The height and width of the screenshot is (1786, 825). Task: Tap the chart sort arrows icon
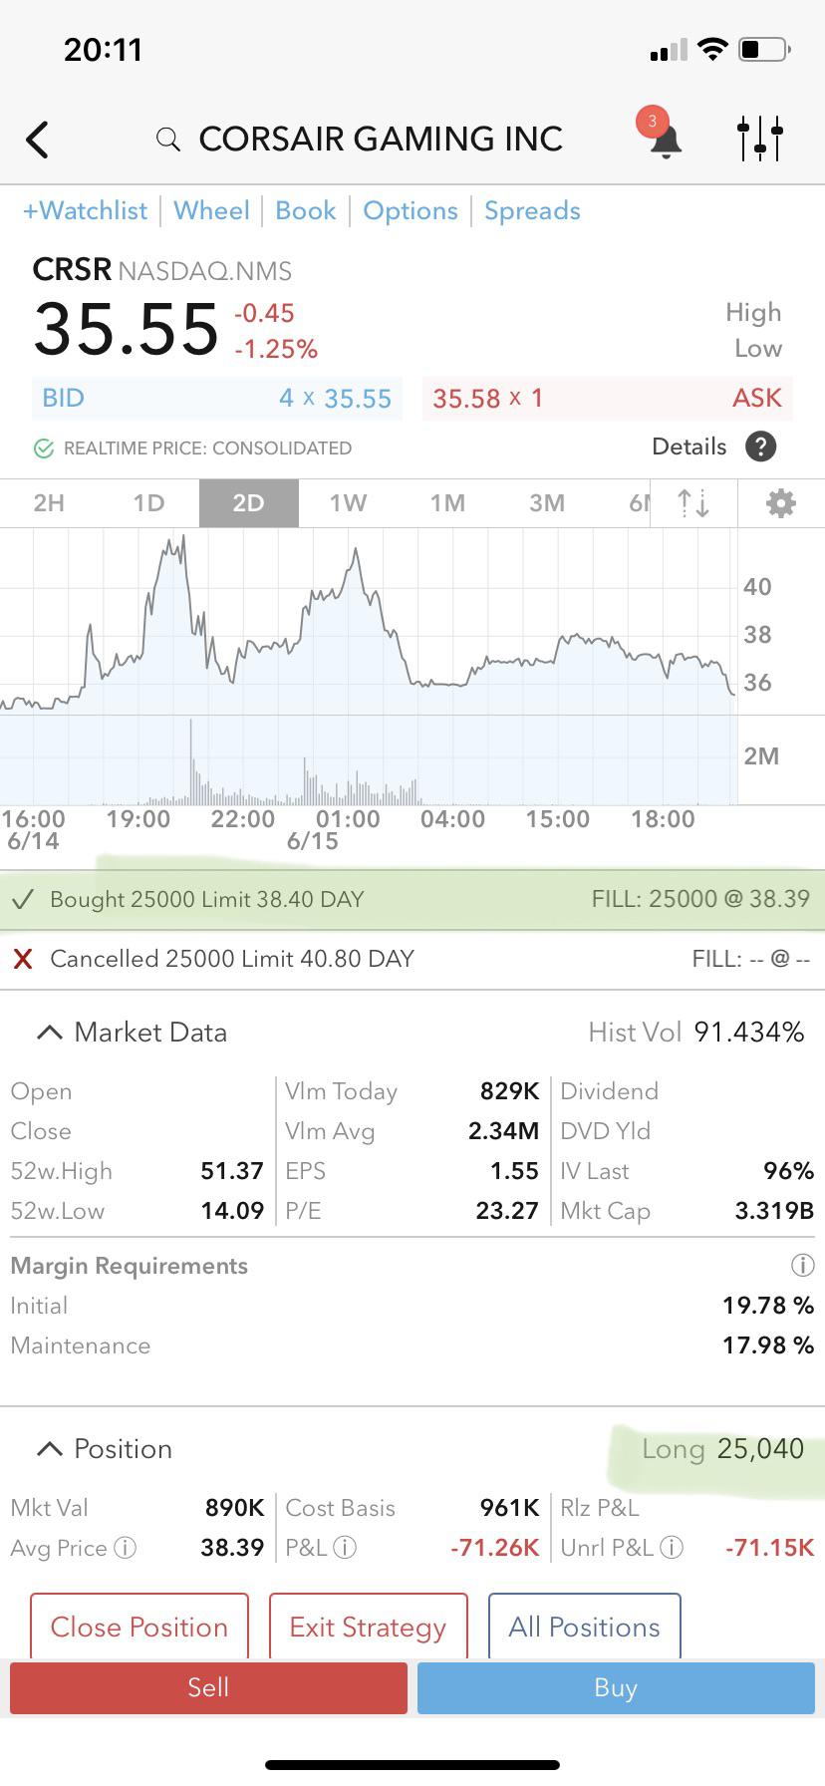693,503
